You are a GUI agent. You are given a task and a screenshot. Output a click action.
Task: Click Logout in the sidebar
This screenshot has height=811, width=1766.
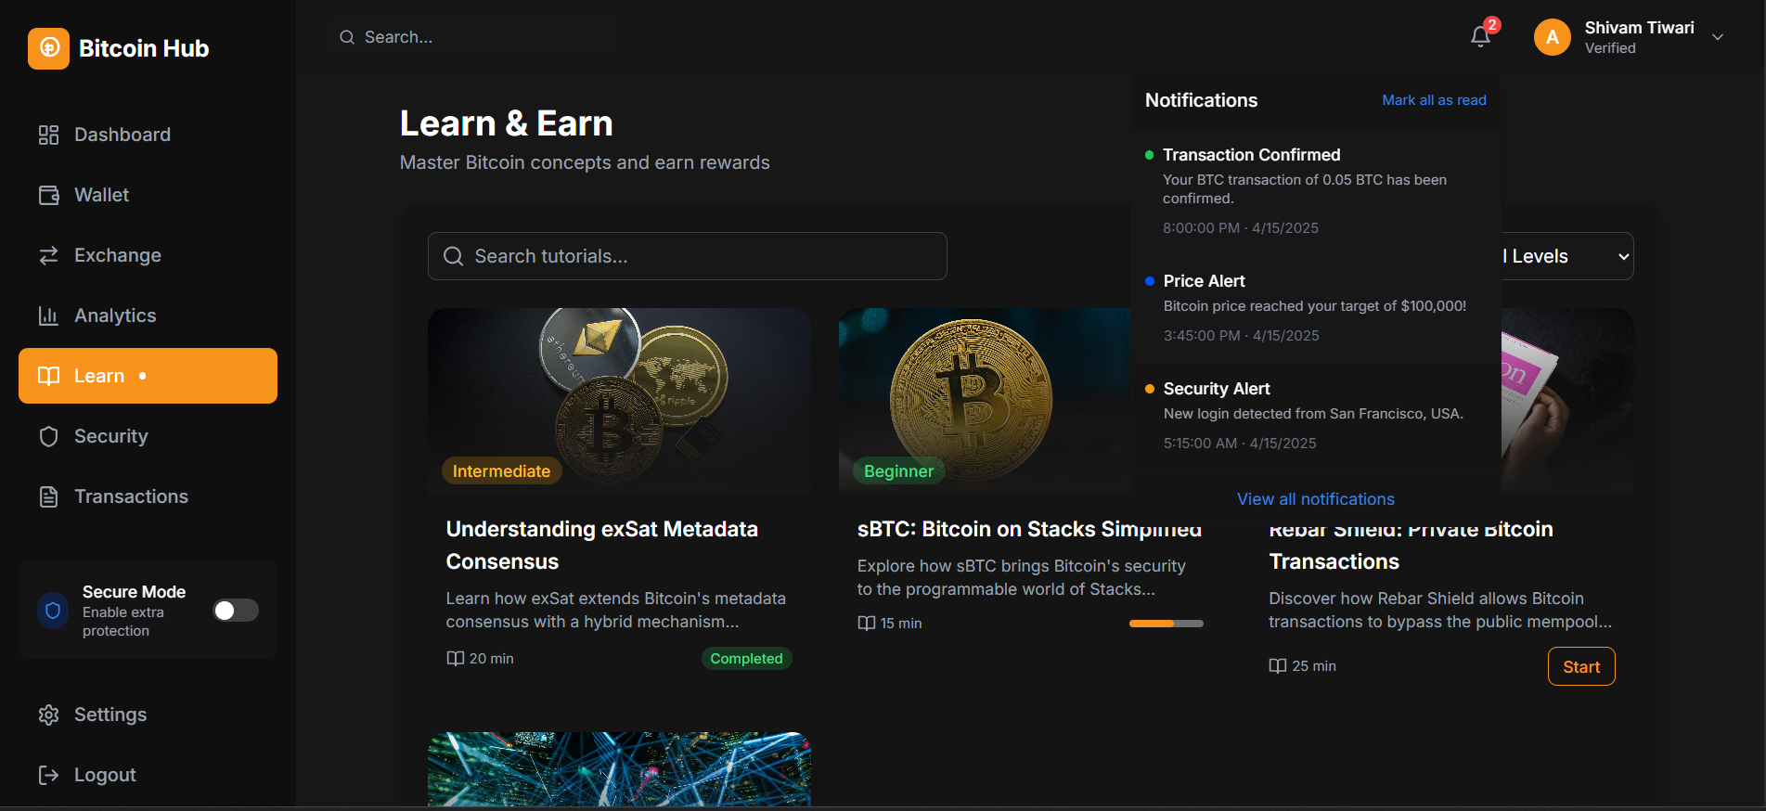[148, 775]
